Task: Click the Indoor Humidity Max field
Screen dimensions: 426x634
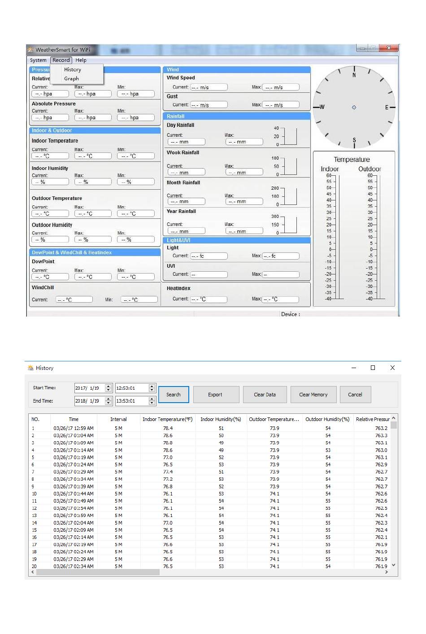Action: 93,182
